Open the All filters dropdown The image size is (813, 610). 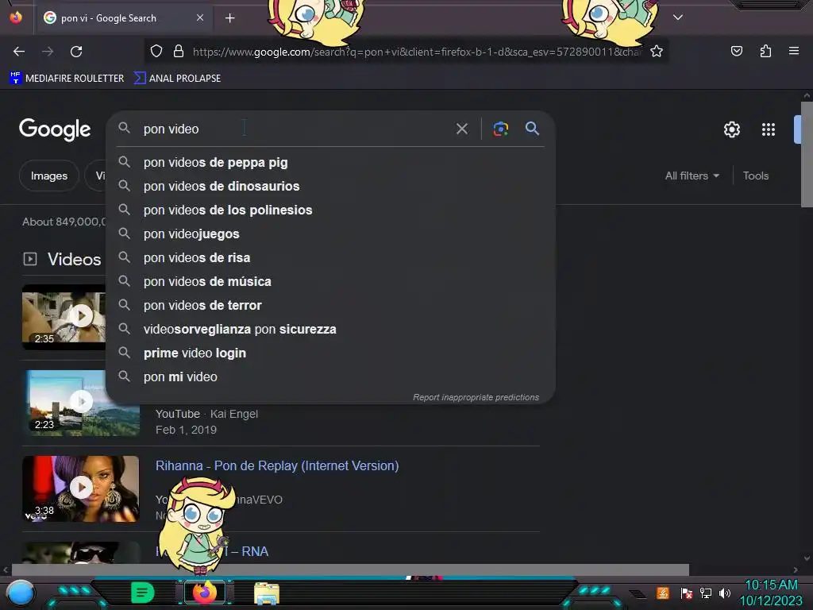692,176
